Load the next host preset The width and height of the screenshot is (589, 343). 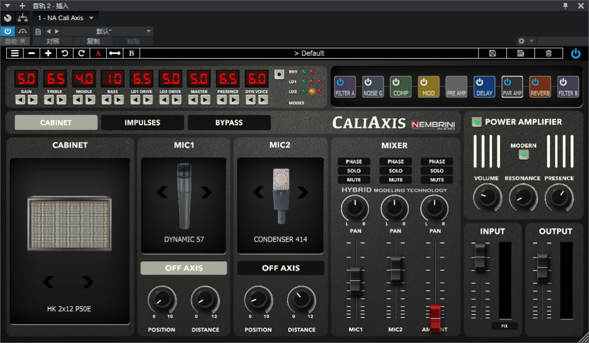tap(57, 31)
